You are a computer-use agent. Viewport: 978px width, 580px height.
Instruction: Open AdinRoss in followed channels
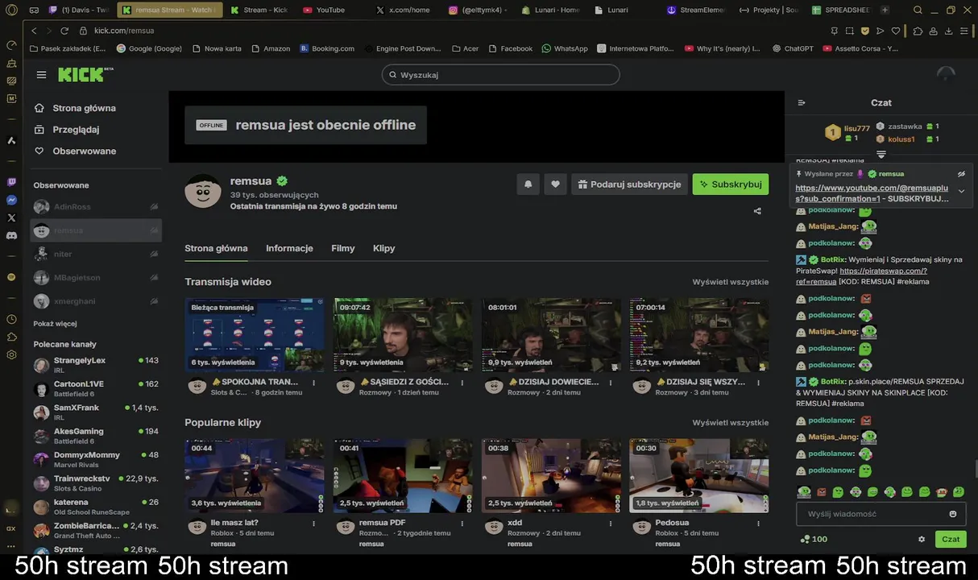pyautogui.click(x=96, y=207)
